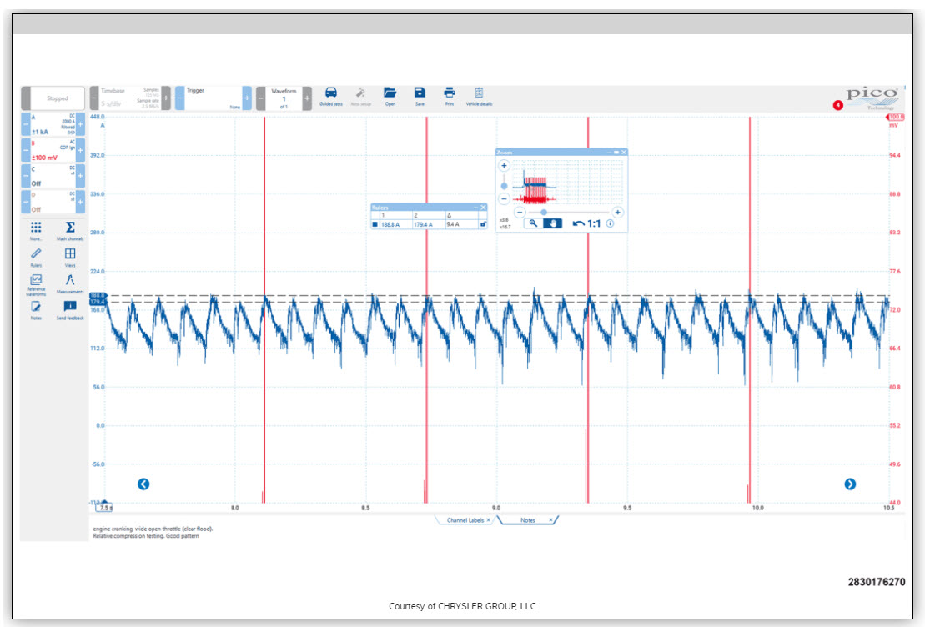
Task: Open the Trigger options panel
Action: 212,98
